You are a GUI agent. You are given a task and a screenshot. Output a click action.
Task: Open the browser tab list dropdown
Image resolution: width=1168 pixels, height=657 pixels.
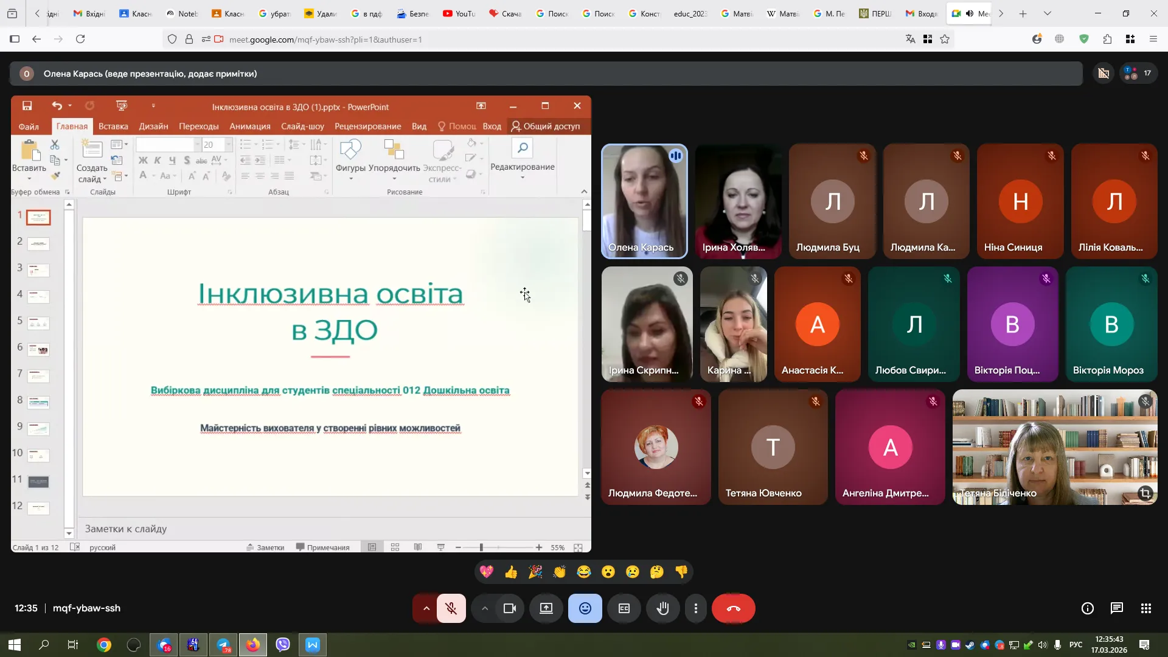(x=1046, y=13)
